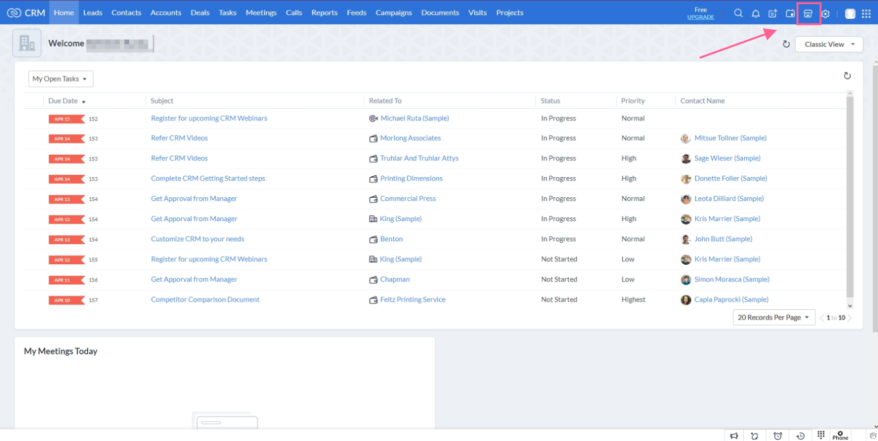The width and height of the screenshot is (878, 441).
Task: Go to previous page of records arrow
Action: 822,318
